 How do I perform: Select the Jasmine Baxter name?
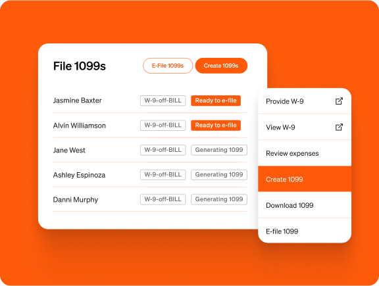(x=78, y=101)
